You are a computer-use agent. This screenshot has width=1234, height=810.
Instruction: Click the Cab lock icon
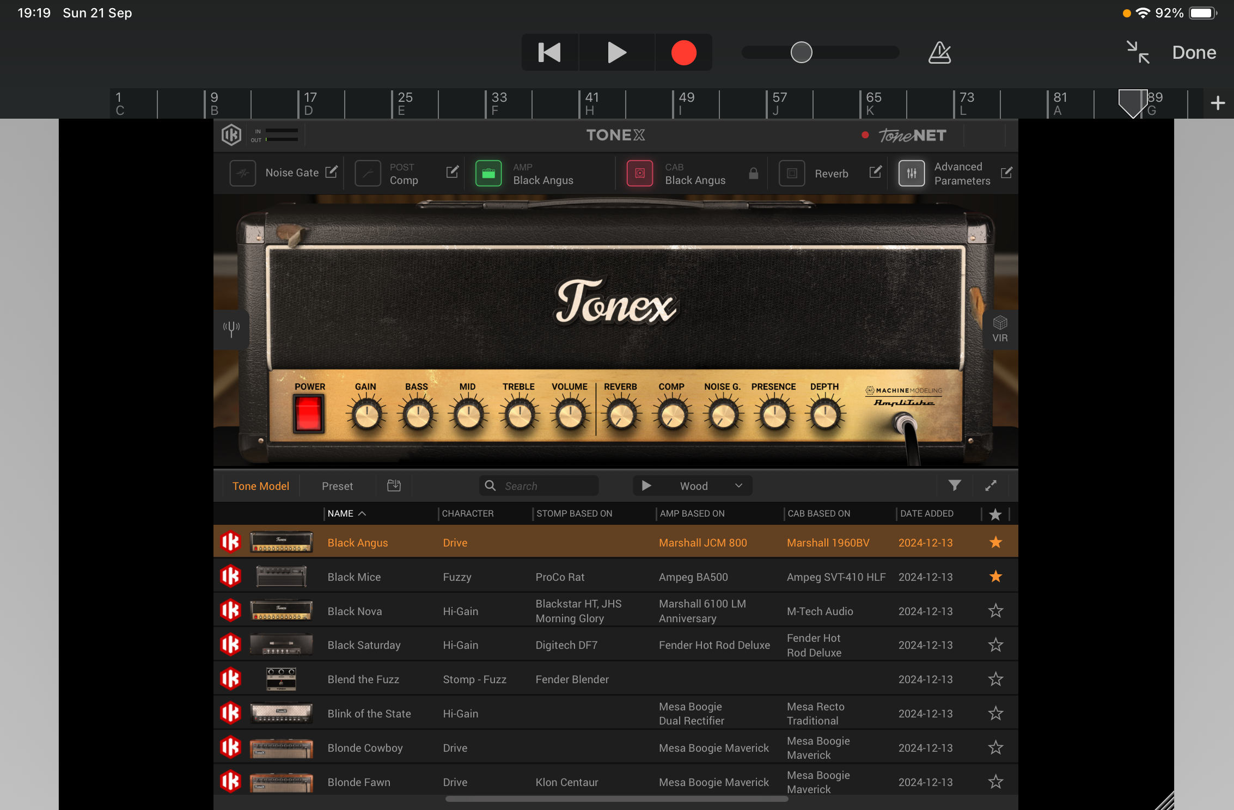754,173
